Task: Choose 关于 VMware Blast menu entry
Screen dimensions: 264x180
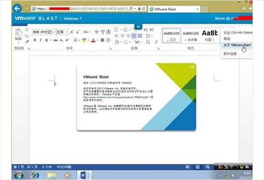Action: pos(237,45)
